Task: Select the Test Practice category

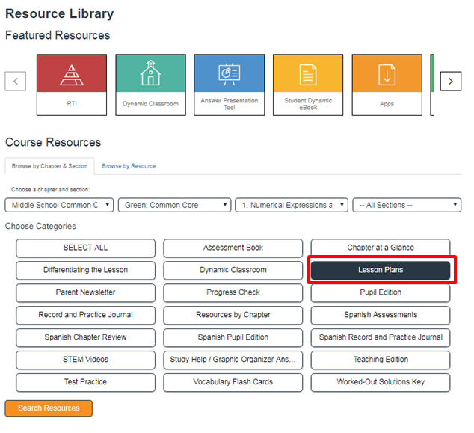Action: pyautogui.click(x=85, y=382)
